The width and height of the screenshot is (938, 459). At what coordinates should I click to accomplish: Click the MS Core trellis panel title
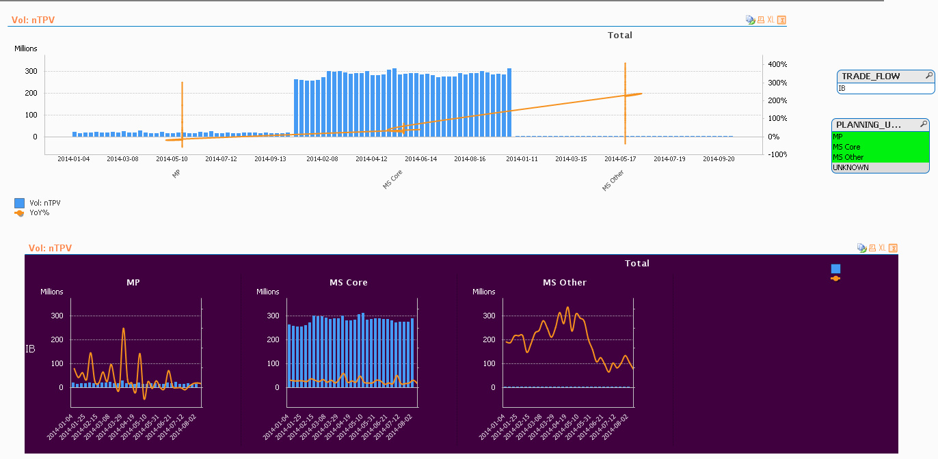[349, 282]
